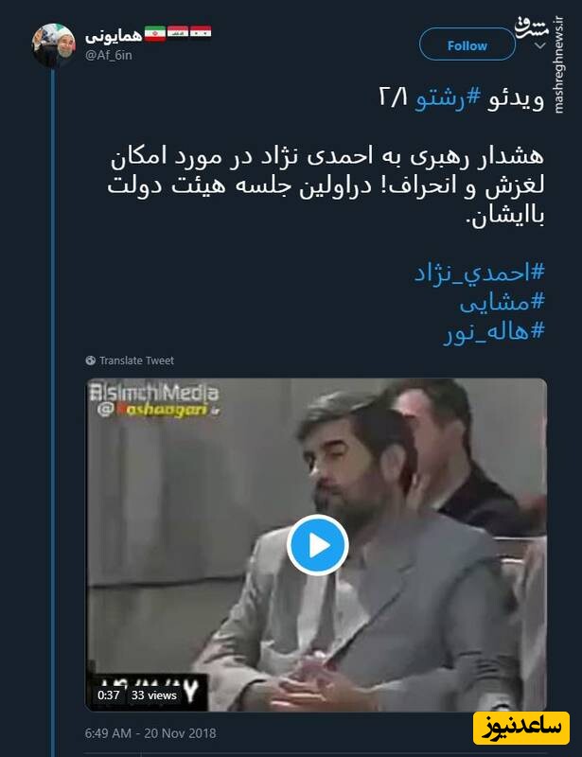Play the video with the blue play button
The width and height of the screenshot is (582, 757).
click(317, 545)
